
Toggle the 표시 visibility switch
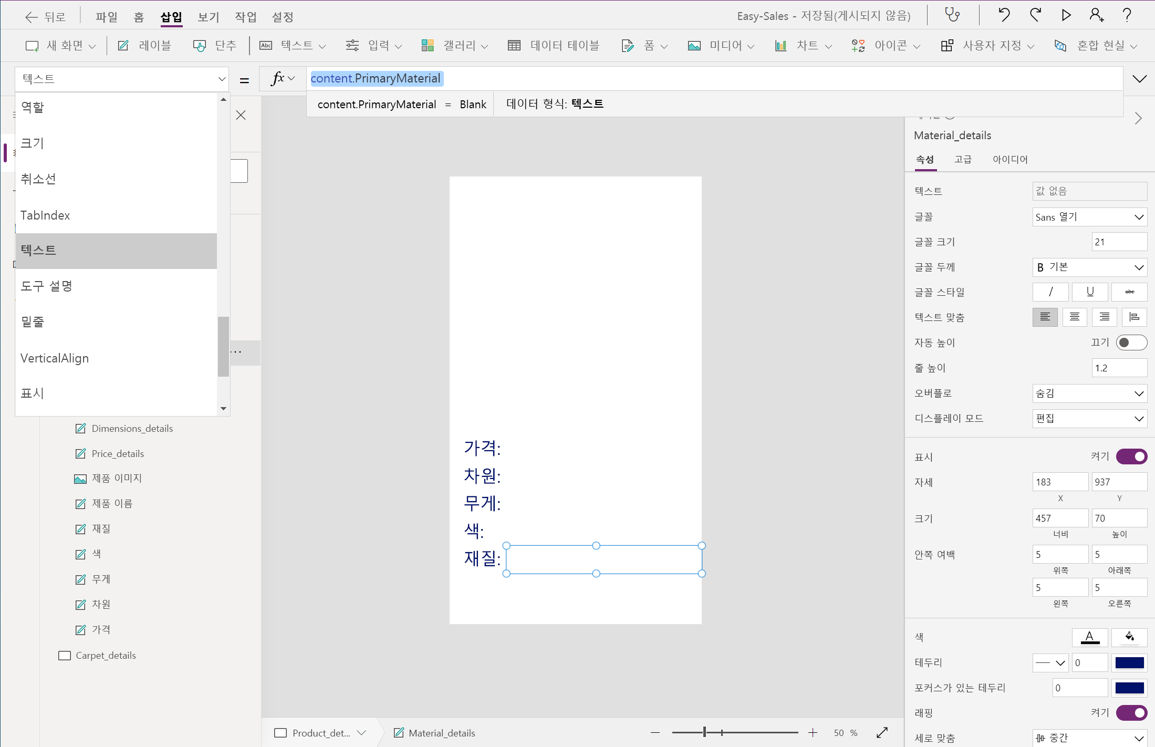1131,456
